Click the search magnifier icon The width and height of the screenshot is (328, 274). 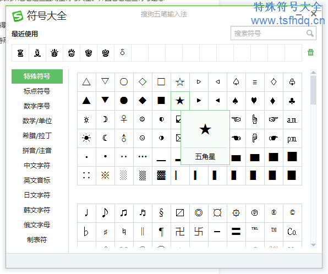(x=310, y=33)
